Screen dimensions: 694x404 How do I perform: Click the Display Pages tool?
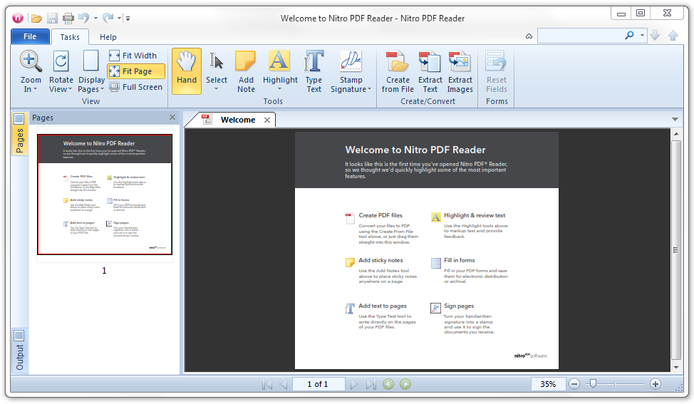click(91, 72)
